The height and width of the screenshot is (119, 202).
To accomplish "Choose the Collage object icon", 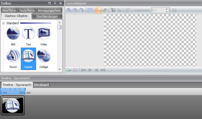I will 44,56.
